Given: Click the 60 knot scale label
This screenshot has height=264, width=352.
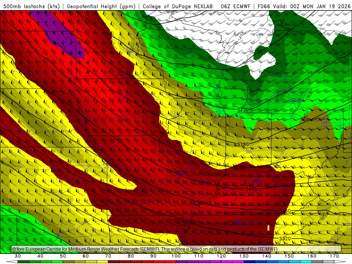Looking at the screenshot, I should 85,256.
